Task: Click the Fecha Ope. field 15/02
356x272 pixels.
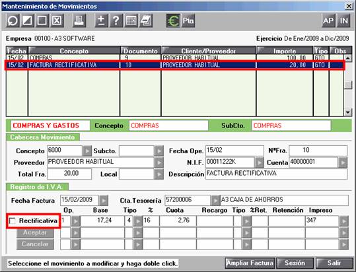Action: pyautogui.click(x=234, y=151)
